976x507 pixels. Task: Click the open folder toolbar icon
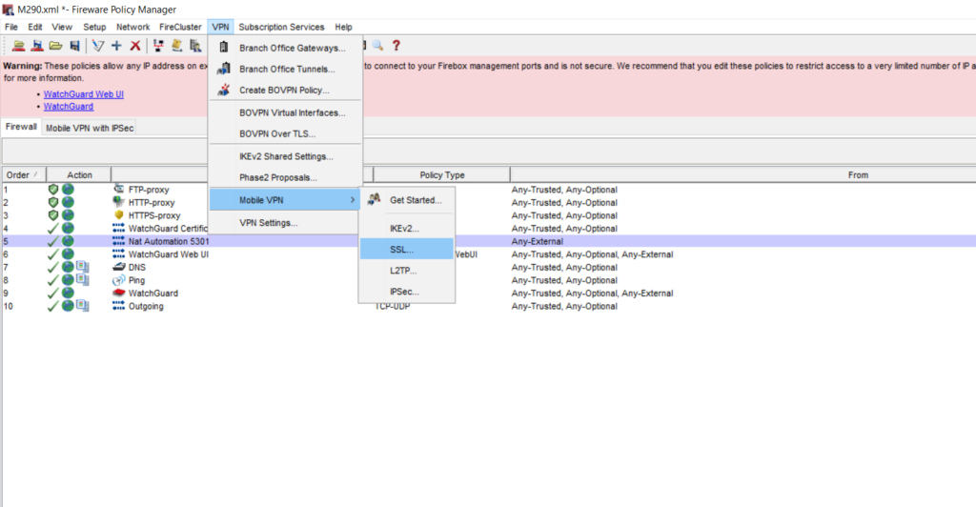(x=56, y=46)
